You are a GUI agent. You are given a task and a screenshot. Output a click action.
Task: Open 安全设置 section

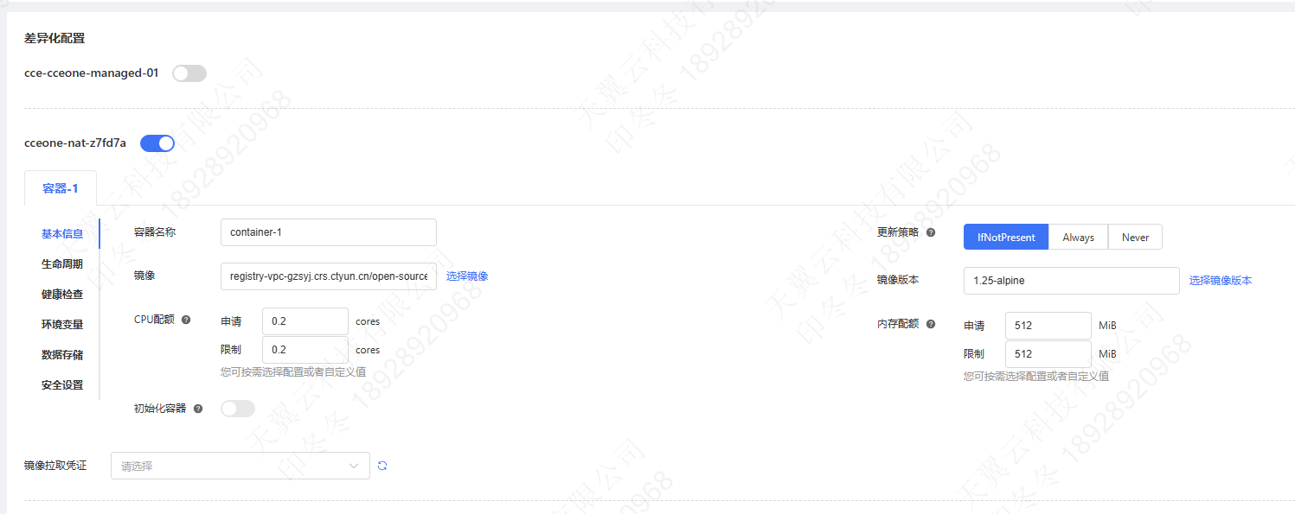point(62,385)
